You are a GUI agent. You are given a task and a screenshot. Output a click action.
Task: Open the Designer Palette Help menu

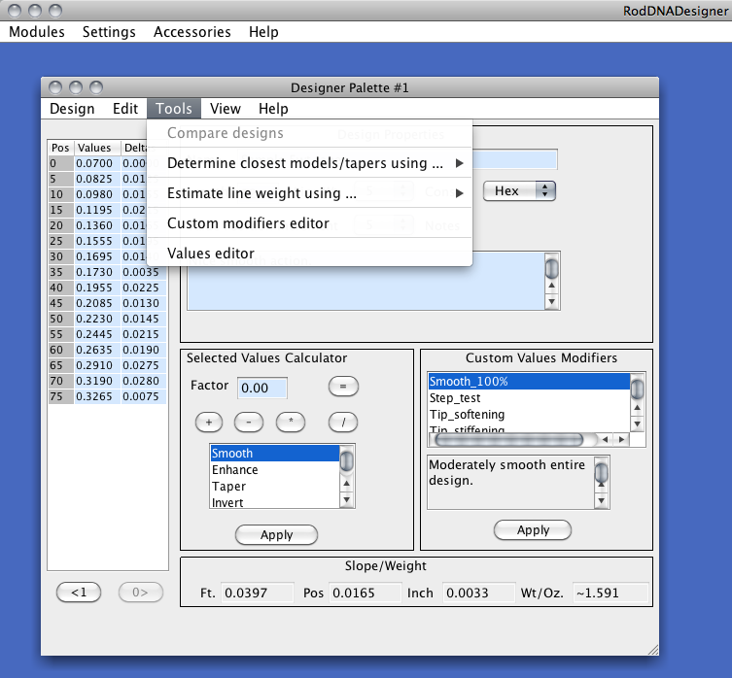tap(273, 109)
